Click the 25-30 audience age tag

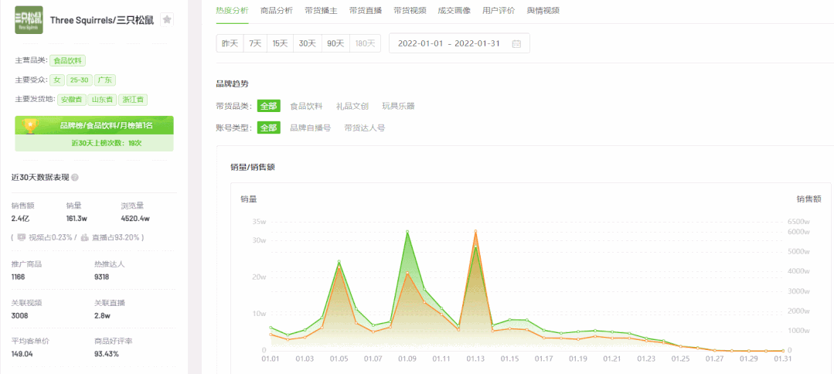tap(80, 80)
